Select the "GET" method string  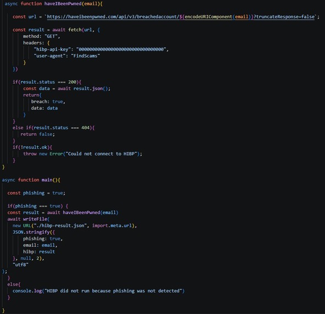point(51,36)
